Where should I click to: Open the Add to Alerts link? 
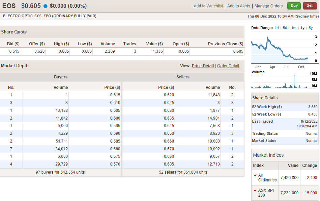pos(239,6)
